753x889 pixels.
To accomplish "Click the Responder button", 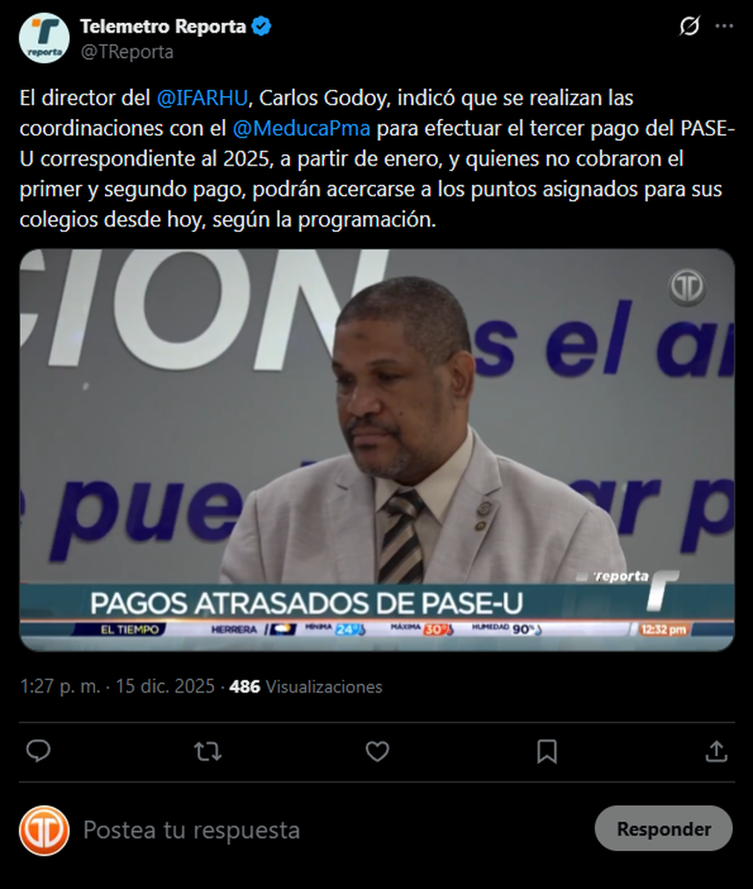I will click(663, 828).
